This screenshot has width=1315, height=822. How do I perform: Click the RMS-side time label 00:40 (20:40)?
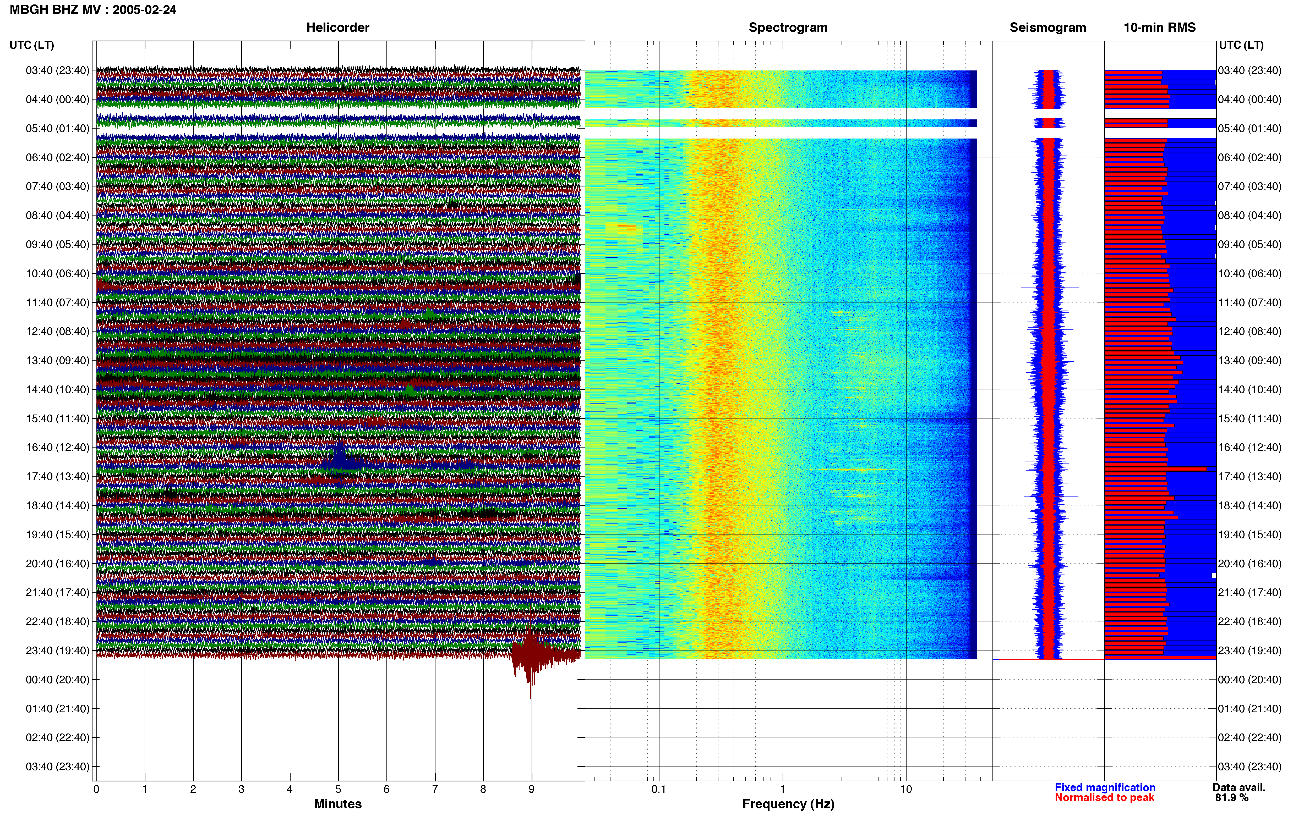[x=1250, y=680]
